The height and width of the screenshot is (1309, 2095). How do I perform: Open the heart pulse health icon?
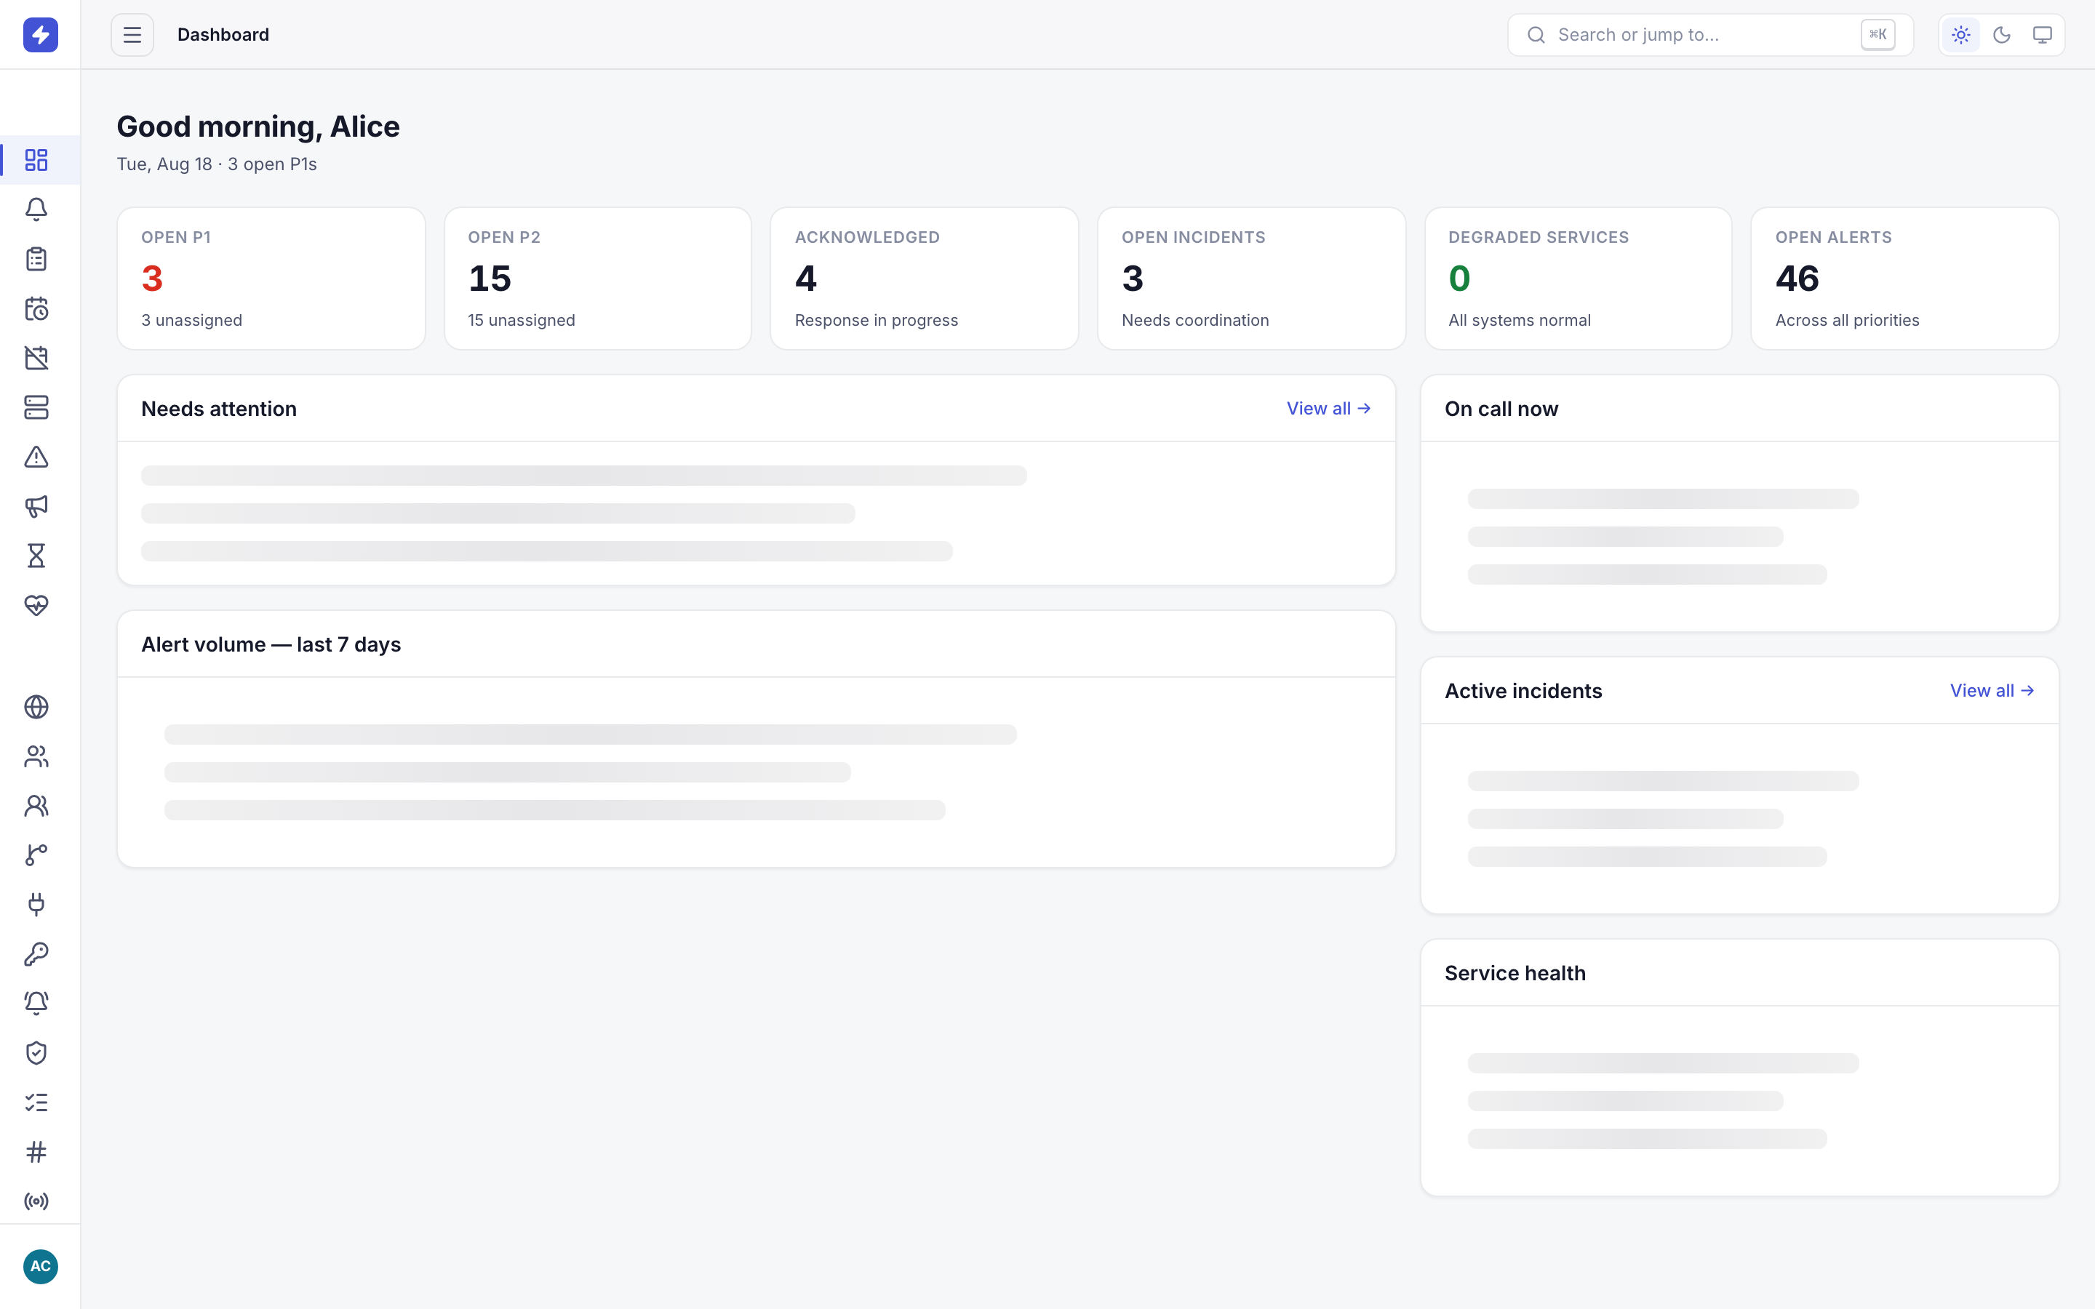click(x=36, y=604)
